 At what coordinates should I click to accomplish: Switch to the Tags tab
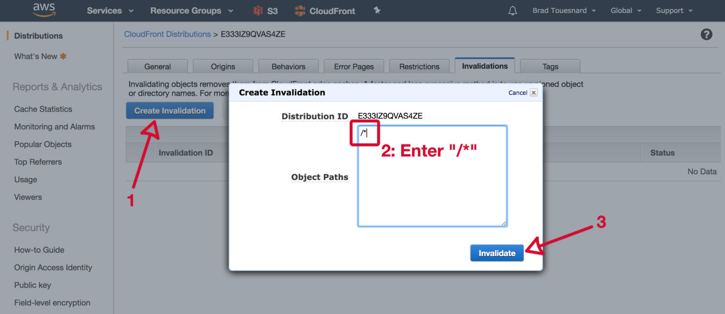(x=550, y=66)
